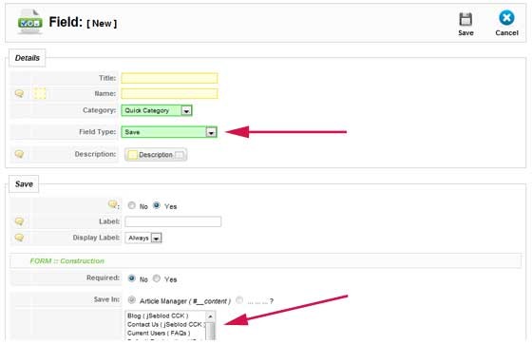Switch to the Details tab header
The image size is (532, 345).
click(28, 58)
